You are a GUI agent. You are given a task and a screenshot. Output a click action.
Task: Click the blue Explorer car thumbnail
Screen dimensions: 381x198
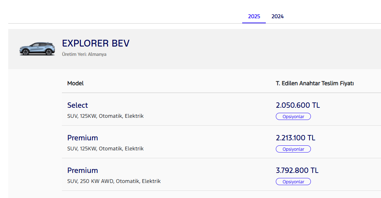click(x=37, y=49)
